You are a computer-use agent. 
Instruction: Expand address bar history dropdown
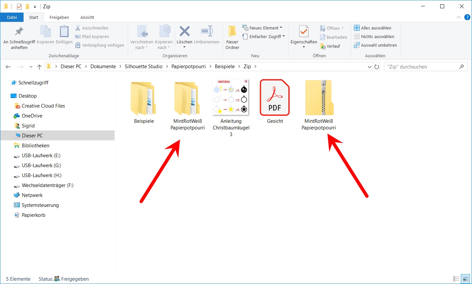tap(370, 67)
